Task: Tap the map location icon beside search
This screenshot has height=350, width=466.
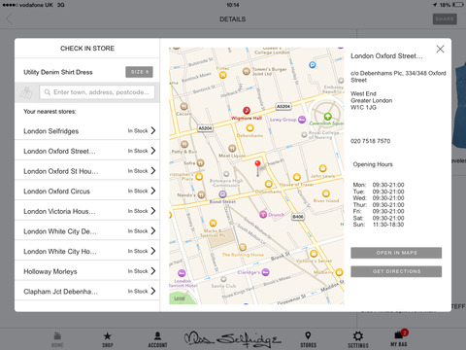Action: click(x=25, y=92)
